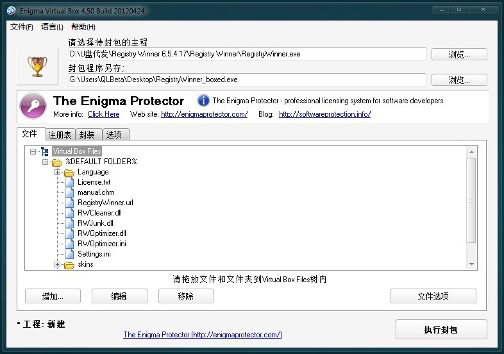Collapse the Virtual Box Files root node

coord(33,151)
